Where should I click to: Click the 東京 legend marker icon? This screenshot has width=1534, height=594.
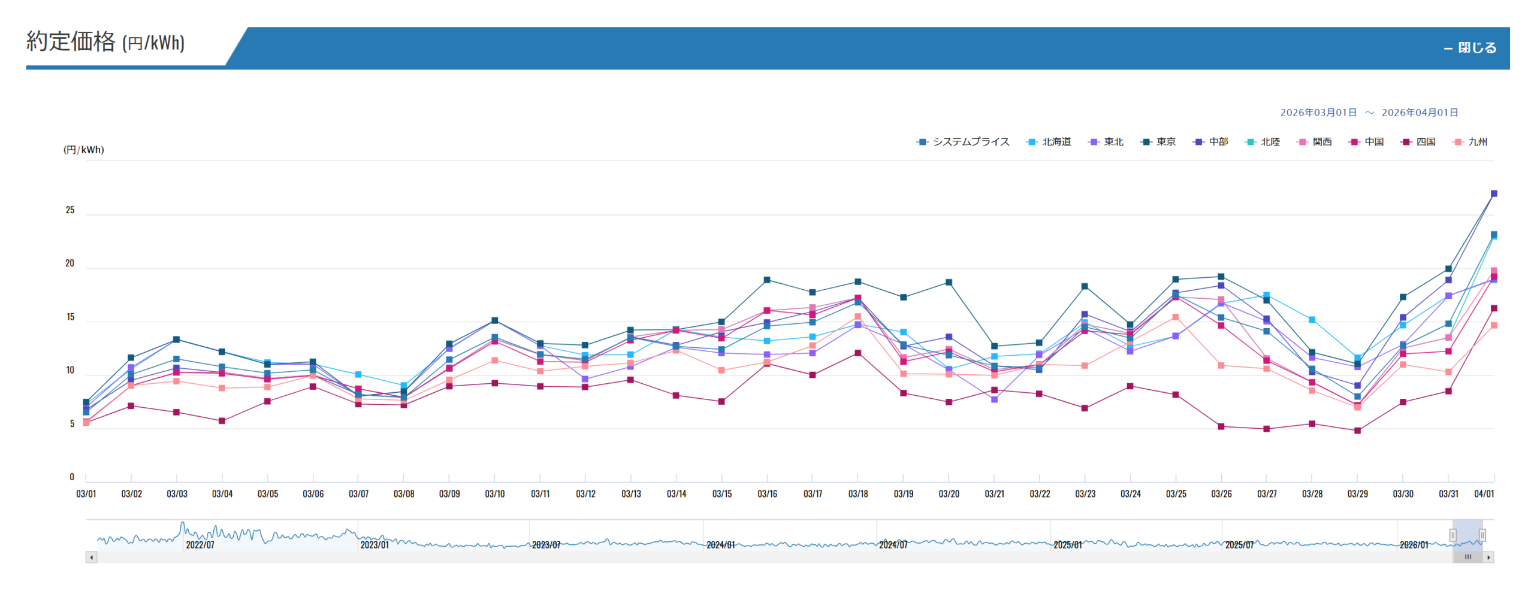pyautogui.click(x=1146, y=142)
